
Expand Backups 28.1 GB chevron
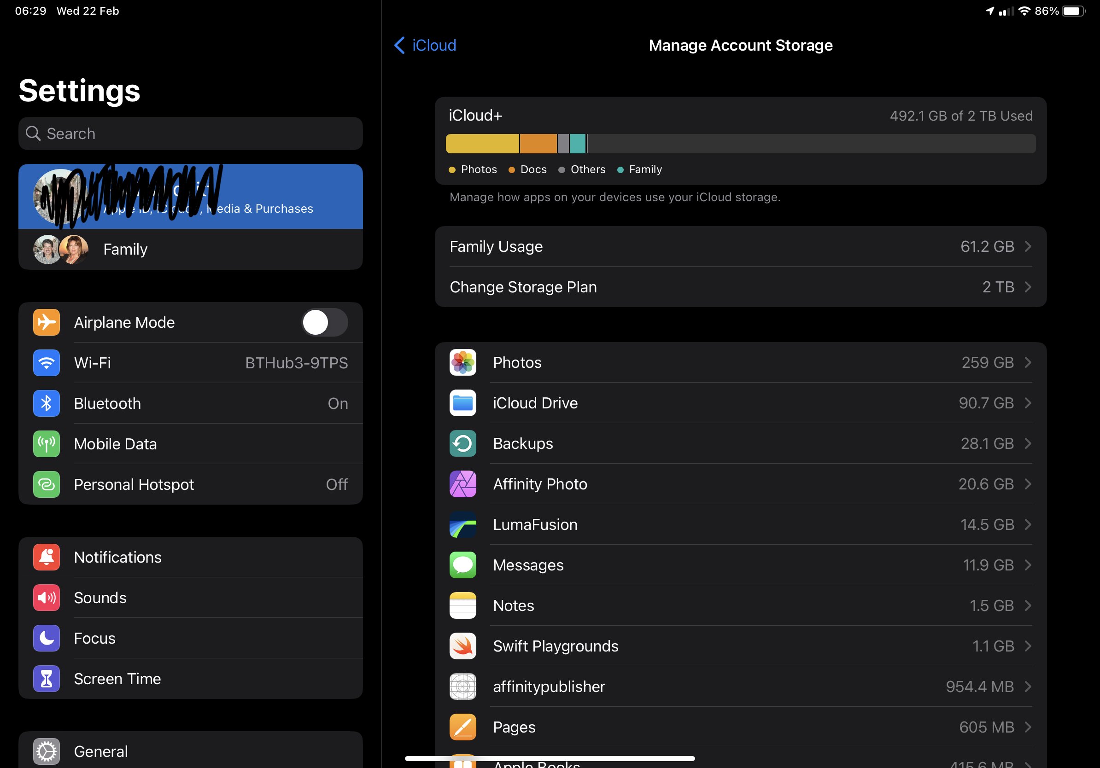click(1028, 443)
